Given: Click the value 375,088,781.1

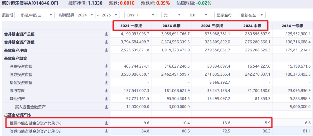Looking at the screenshot, I should (x=217, y=34).
